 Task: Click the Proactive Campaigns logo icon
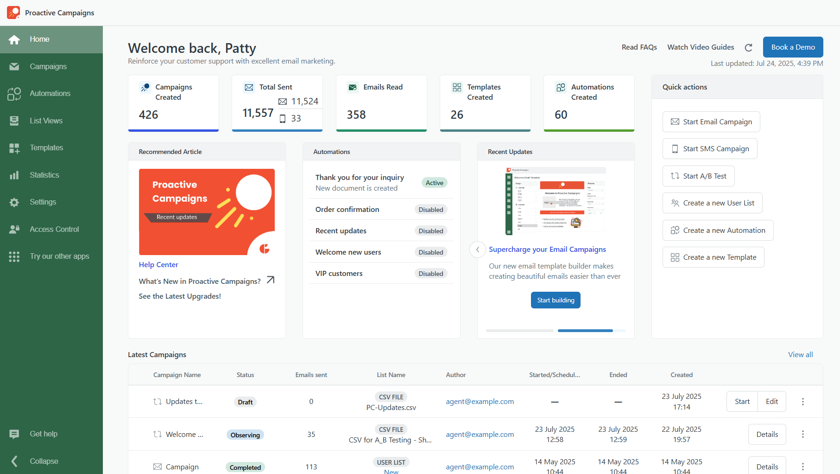pyautogui.click(x=13, y=13)
